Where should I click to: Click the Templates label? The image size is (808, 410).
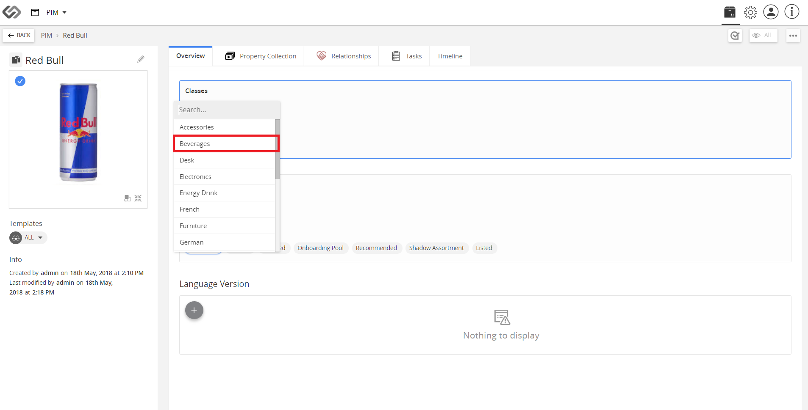point(26,223)
